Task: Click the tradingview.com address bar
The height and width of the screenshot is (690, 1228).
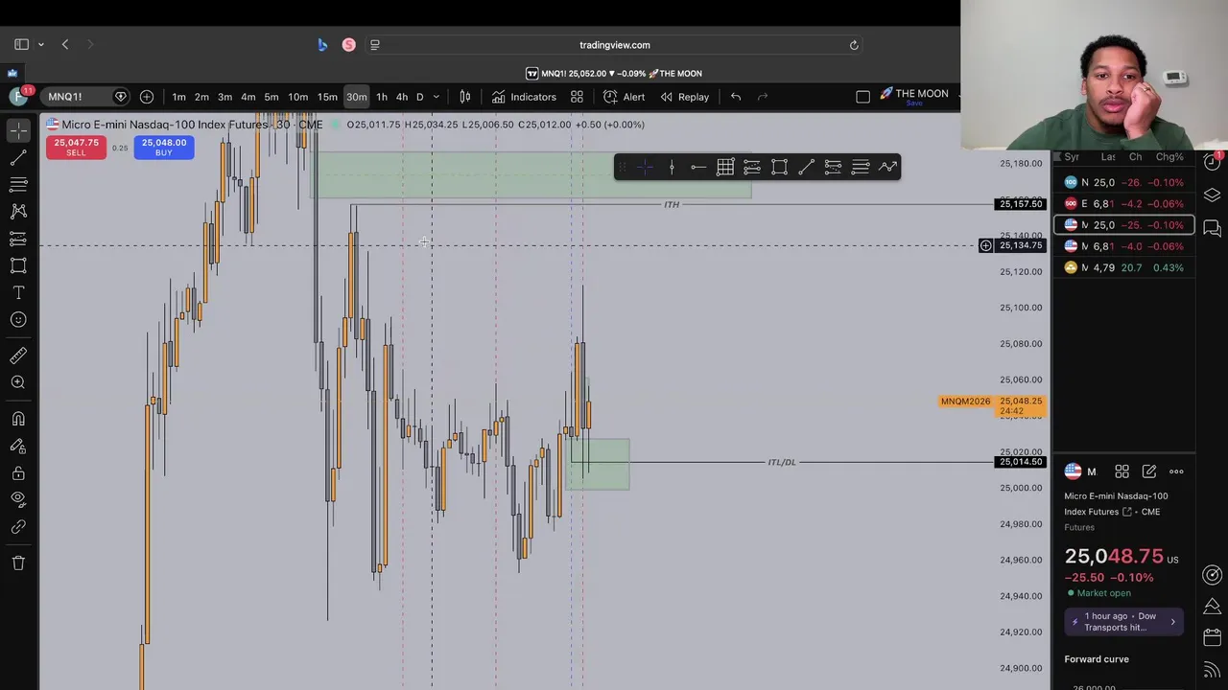Action: coord(614,45)
